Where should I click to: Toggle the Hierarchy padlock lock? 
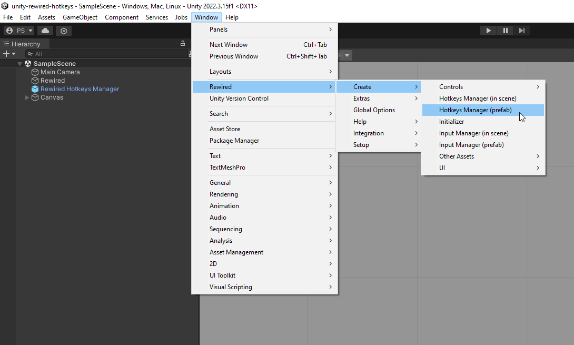[182, 43]
